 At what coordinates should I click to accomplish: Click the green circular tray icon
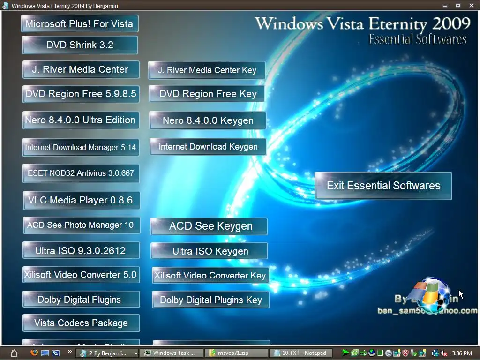[x=354, y=353]
